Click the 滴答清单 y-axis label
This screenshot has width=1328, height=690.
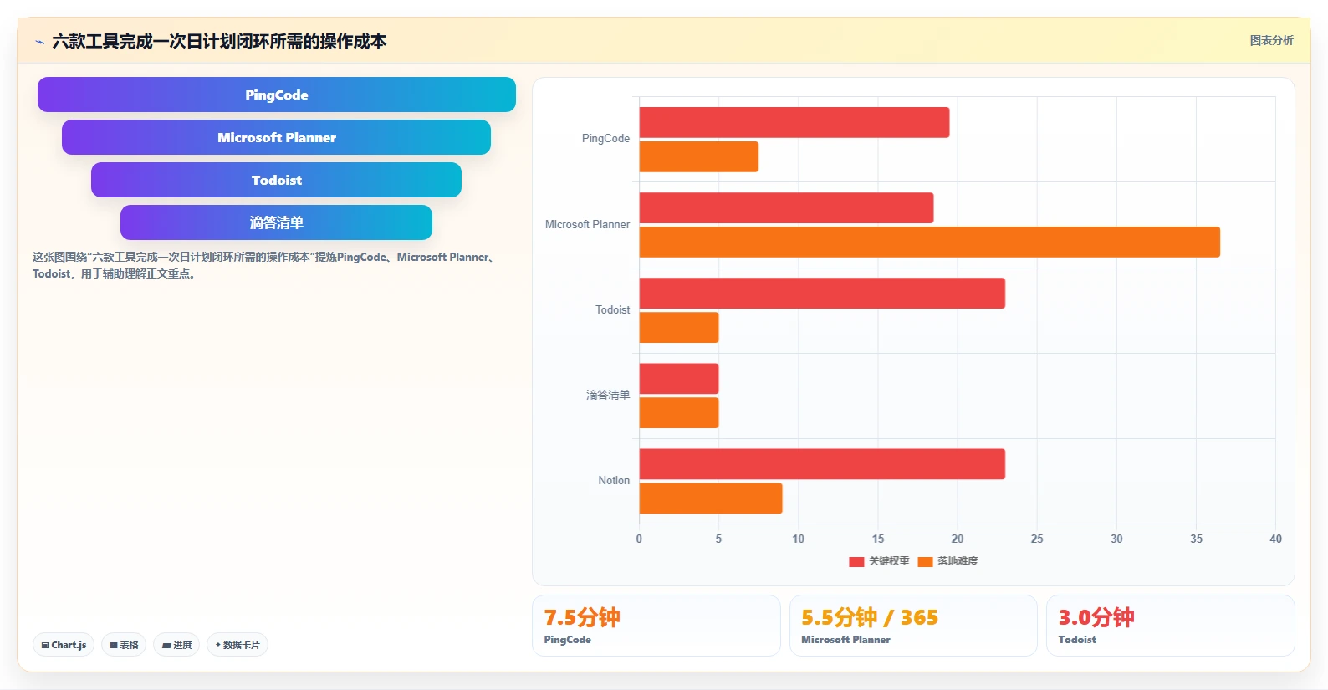[608, 396]
